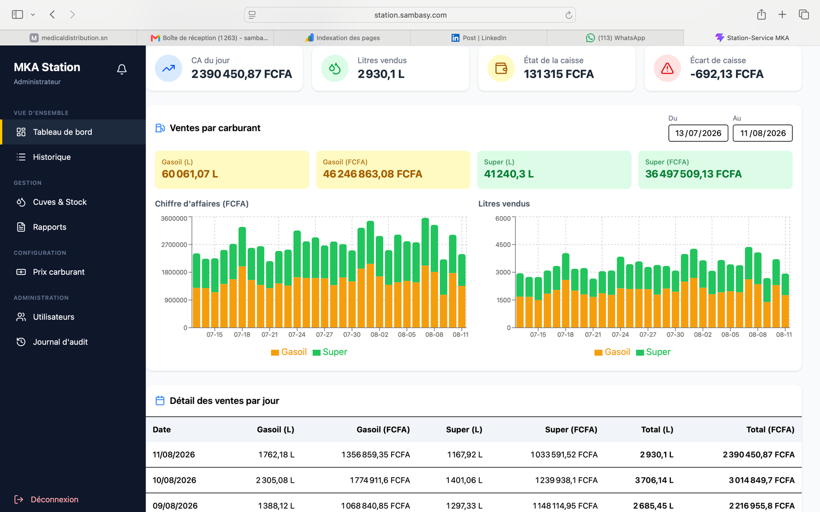Switch to the WhatsApp tab
This screenshot has height=512, width=820.
(x=616, y=38)
